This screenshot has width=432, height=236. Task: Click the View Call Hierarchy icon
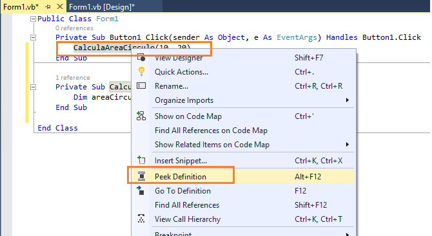141,219
